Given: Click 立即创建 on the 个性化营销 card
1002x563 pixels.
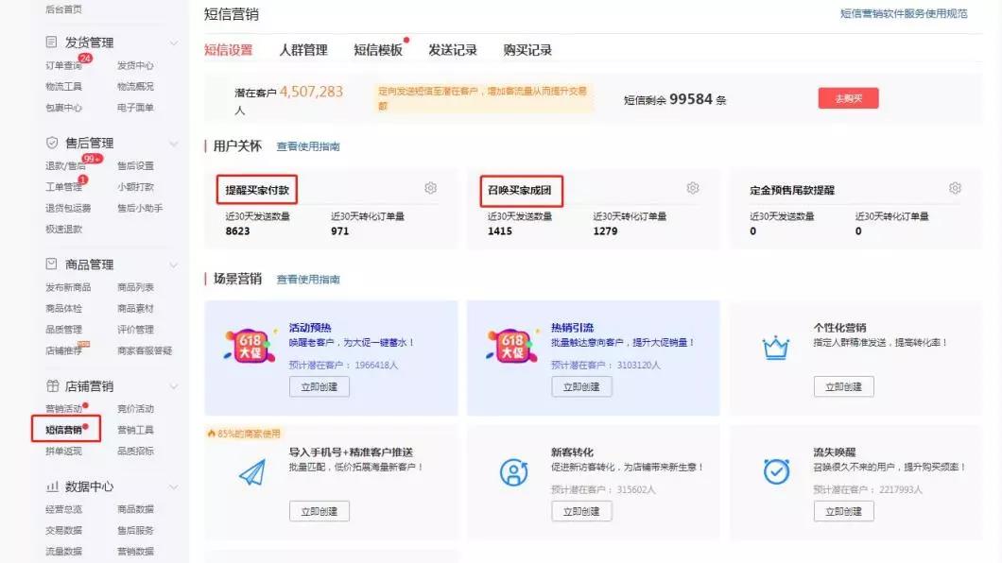Looking at the screenshot, I should pos(843,386).
